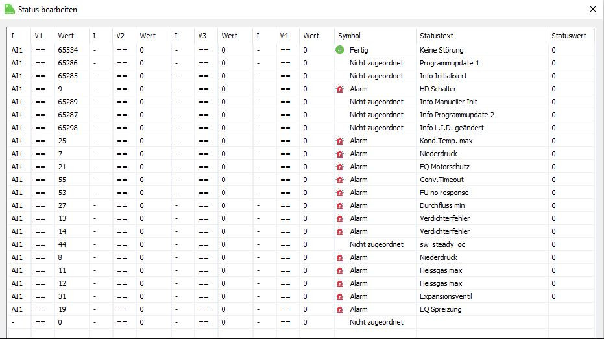Sort by the Symbol column header
This screenshot has width=604, height=339.
pos(349,36)
